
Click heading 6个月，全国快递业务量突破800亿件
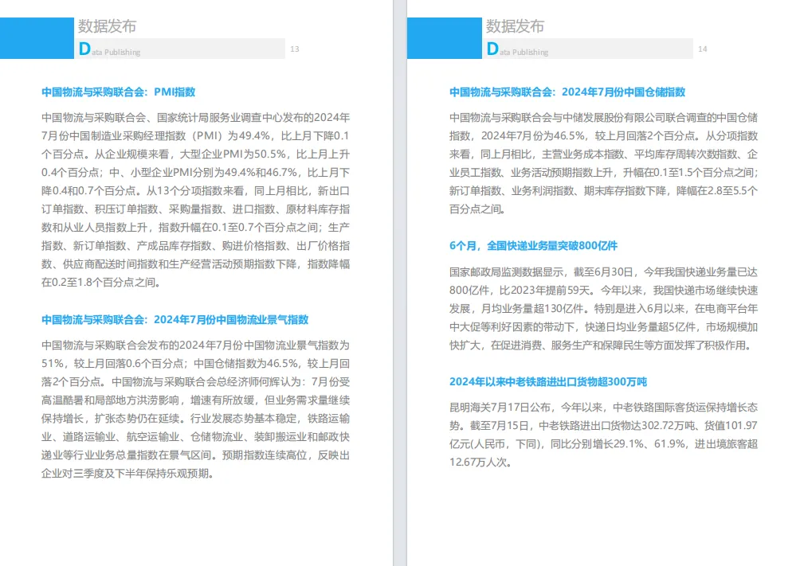[x=533, y=246]
